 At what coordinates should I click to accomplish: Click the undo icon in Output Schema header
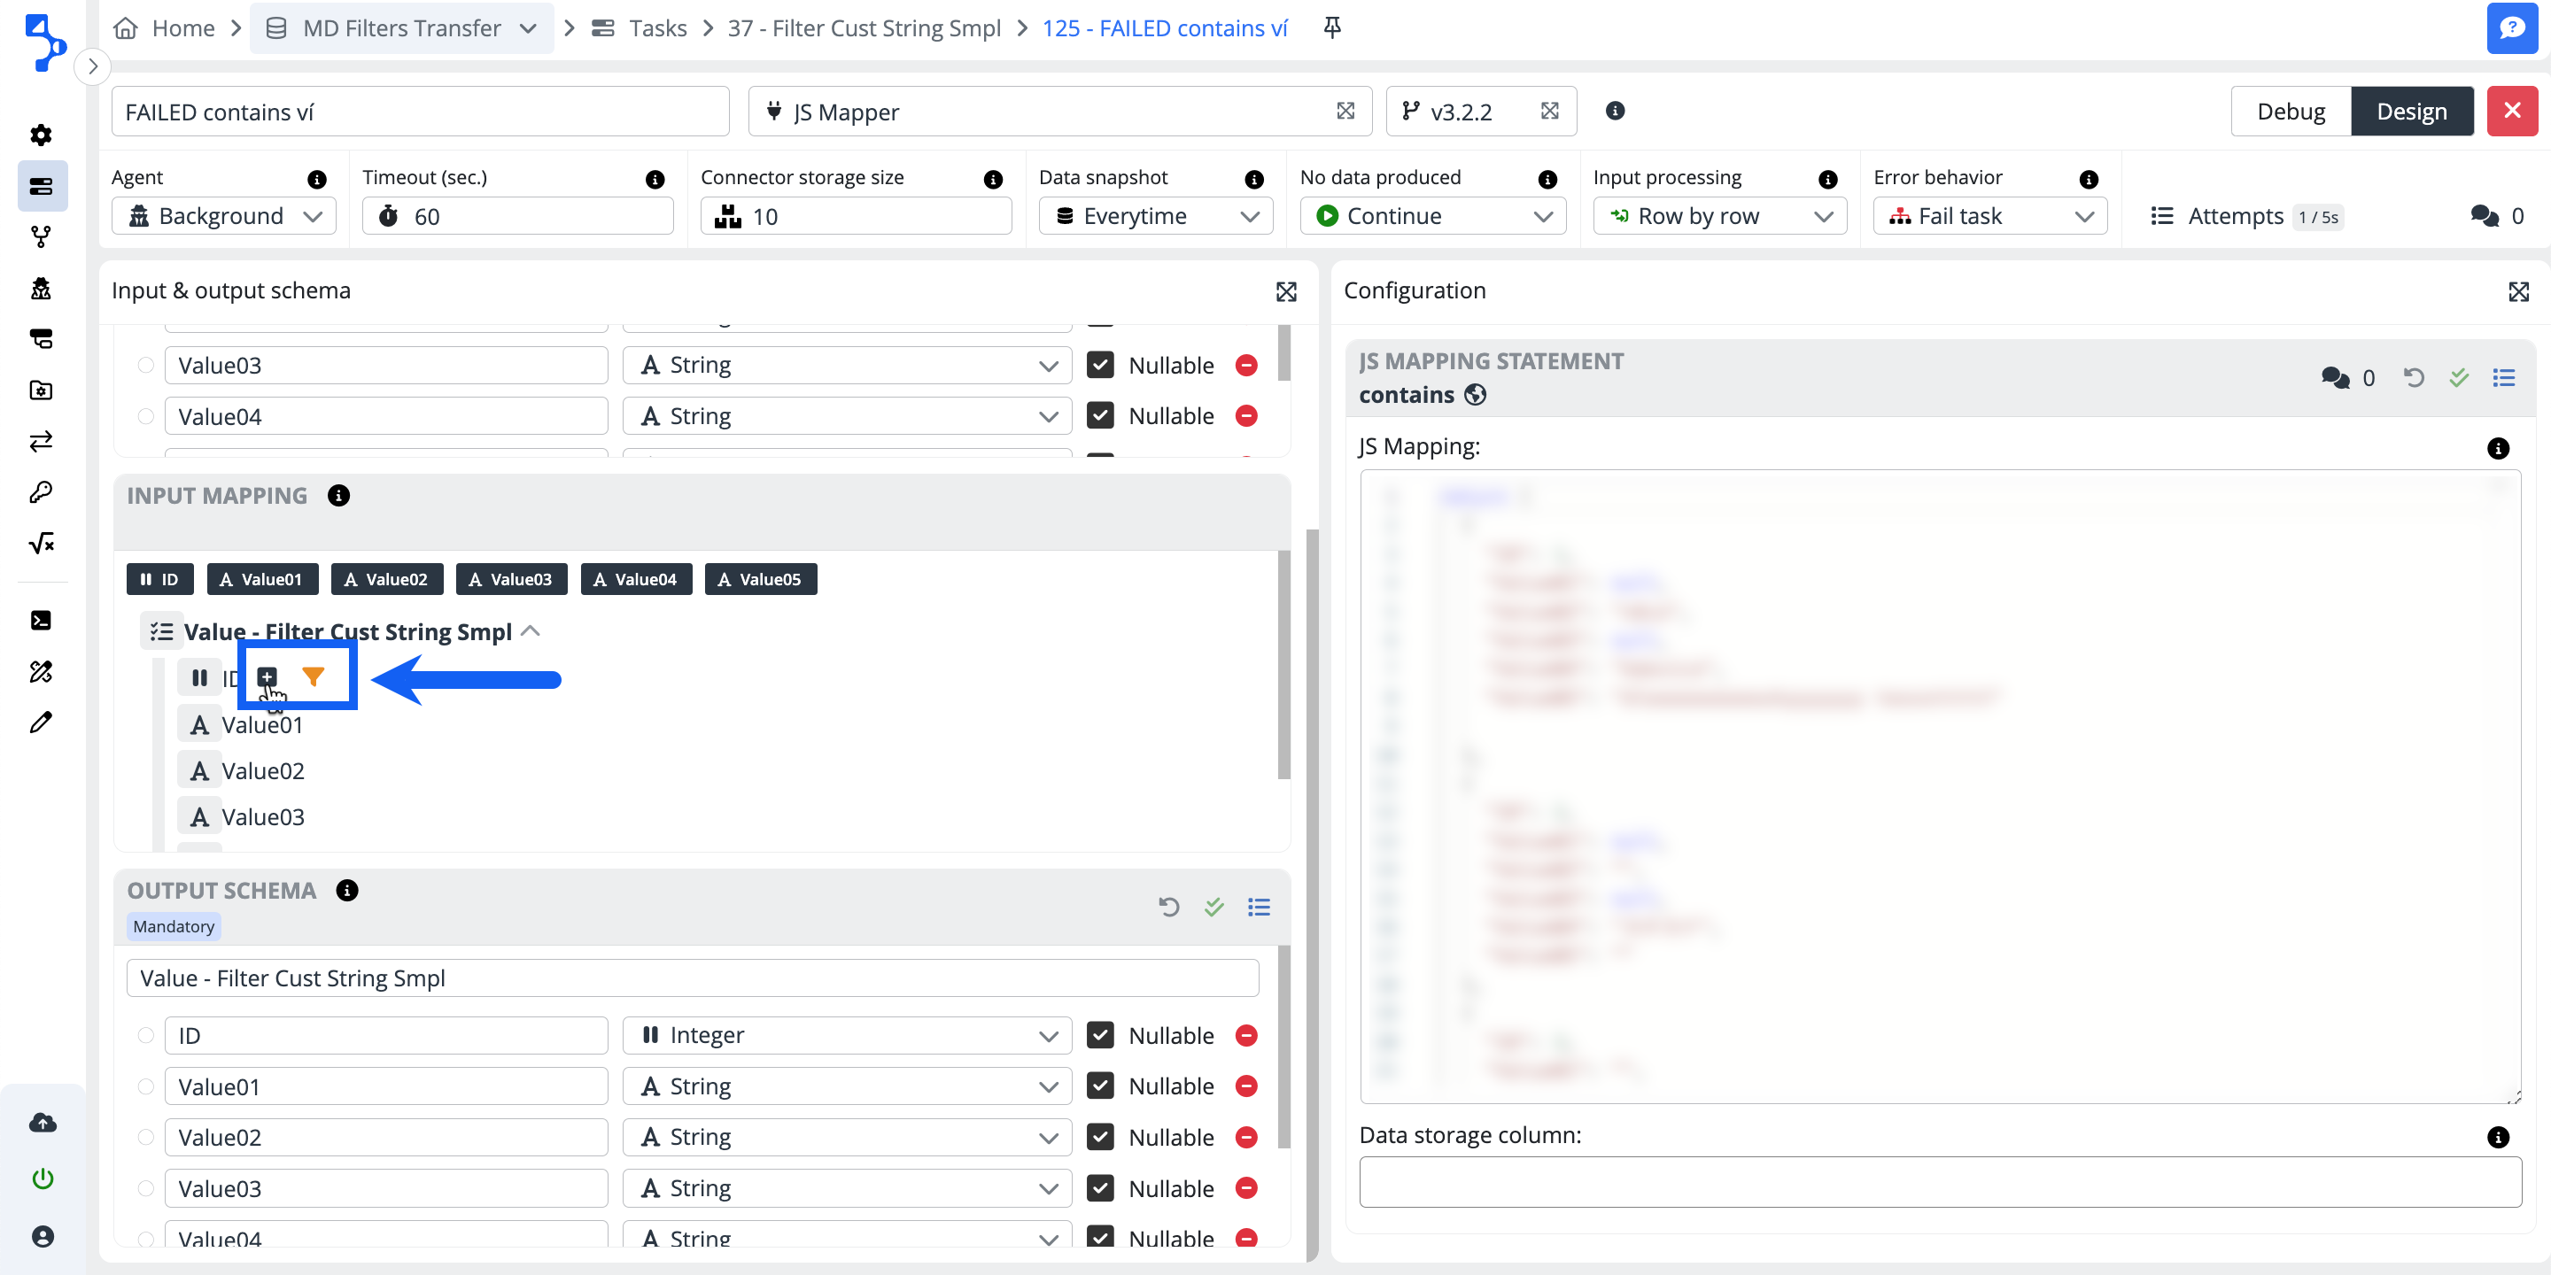tap(1168, 907)
